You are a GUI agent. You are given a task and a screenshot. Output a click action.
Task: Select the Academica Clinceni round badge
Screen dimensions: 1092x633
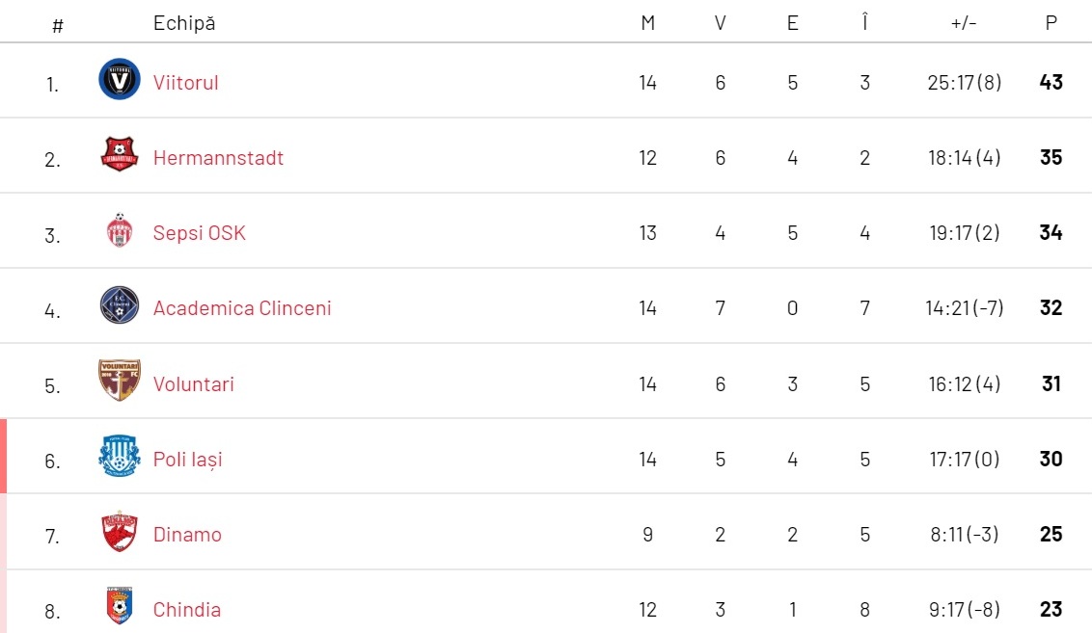coord(119,304)
